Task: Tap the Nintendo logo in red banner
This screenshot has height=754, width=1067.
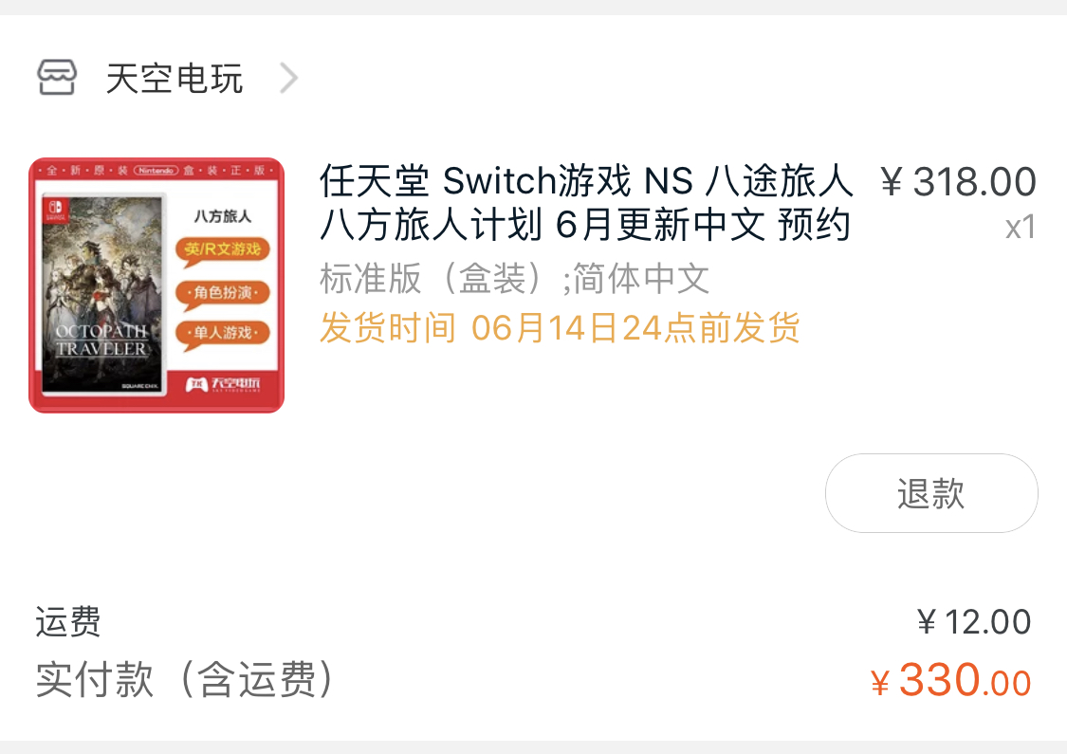Action: pos(156,170)
